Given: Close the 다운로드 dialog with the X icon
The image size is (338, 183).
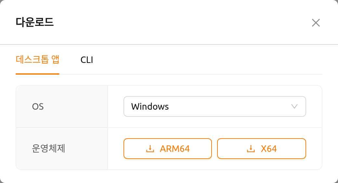Looking at the screenshot, I should tap(316, 23).
